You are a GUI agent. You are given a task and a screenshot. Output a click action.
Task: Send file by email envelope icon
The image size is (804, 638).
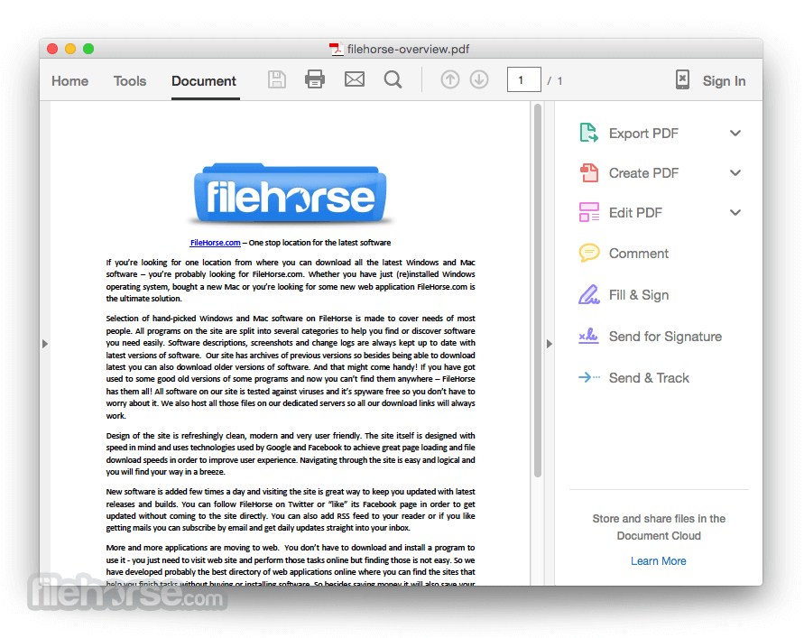355,79
